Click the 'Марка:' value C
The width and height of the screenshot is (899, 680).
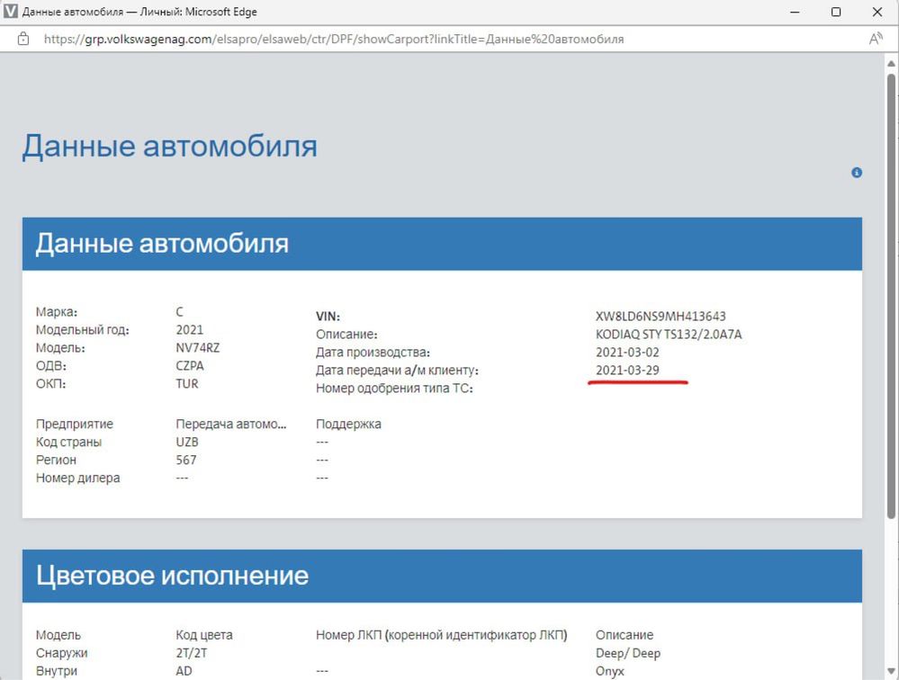[x=179, y=311]
